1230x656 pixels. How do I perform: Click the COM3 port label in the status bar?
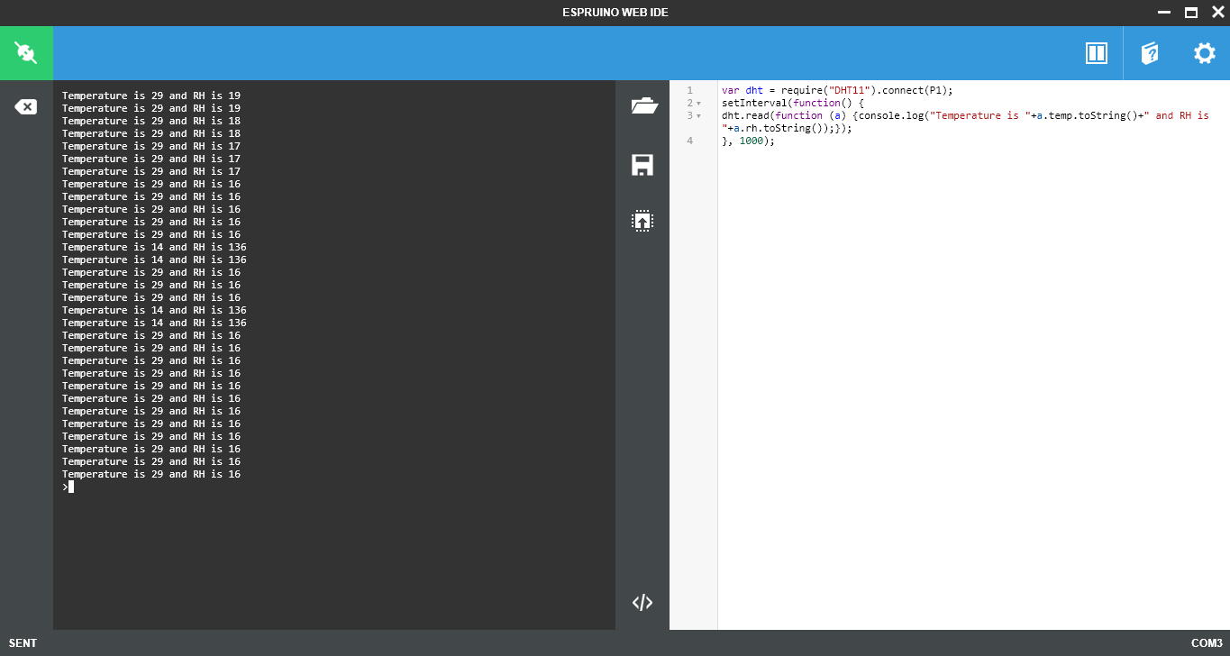[1207, 643]
